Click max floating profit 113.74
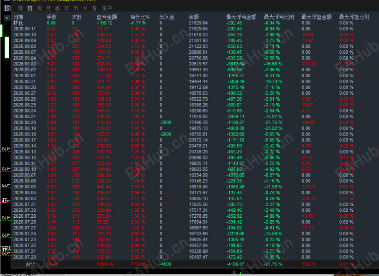The height and width of the screenshot is (276, 379). pos(309,187)
